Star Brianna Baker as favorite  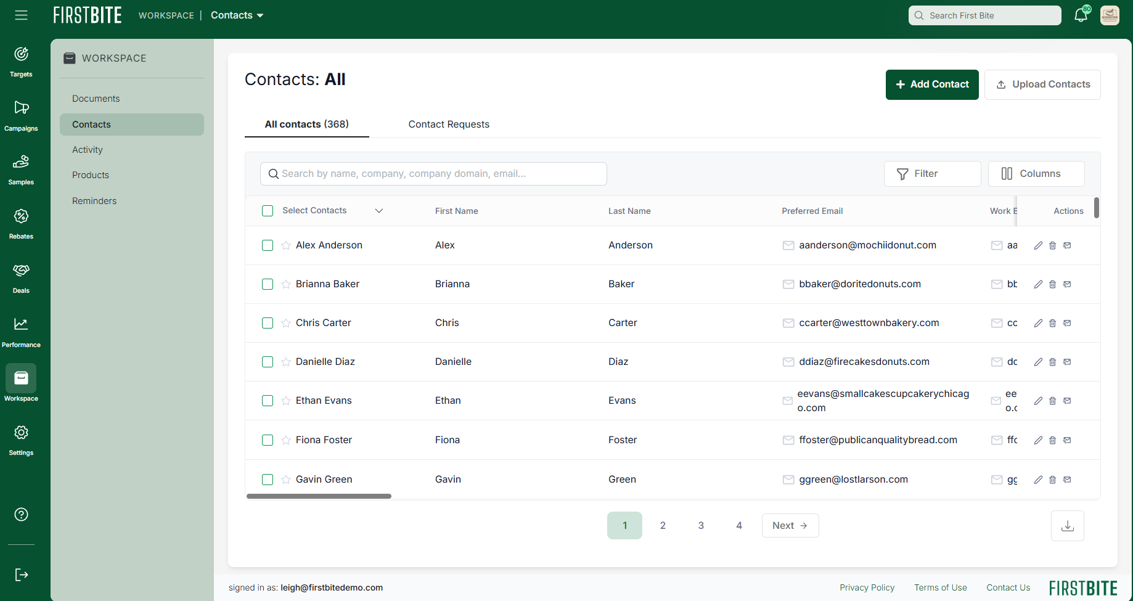click(286, 284)
